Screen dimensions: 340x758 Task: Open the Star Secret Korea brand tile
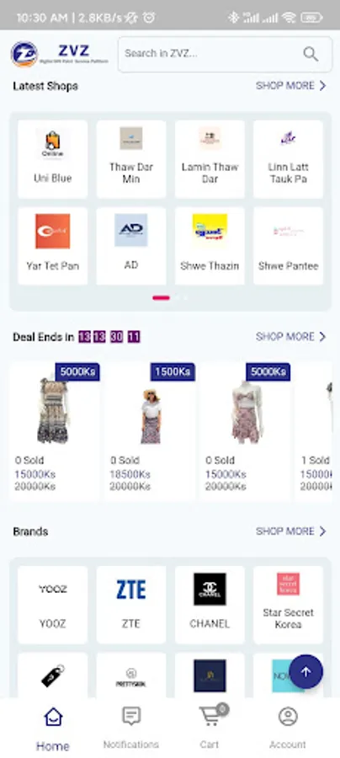pyautogui.click(x=288, y=605)
